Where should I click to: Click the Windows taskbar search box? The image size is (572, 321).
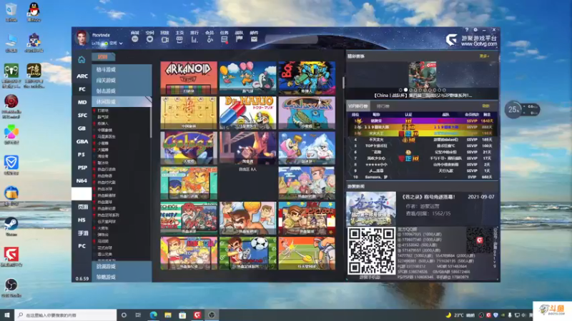click(x=66, y=315)
